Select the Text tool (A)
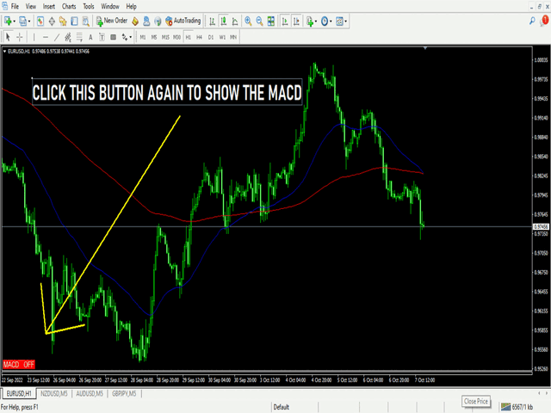Screen dimensions: 551x413 point(90,37)
